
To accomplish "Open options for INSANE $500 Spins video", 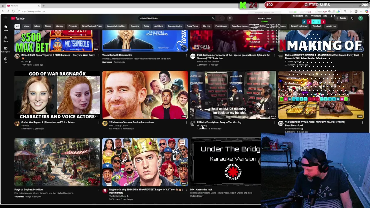I will click(x=99, y=55).
